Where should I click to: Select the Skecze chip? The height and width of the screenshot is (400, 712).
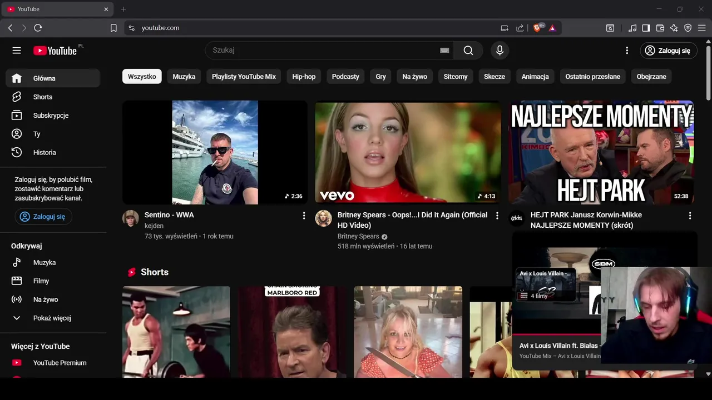tap(495, 77)
